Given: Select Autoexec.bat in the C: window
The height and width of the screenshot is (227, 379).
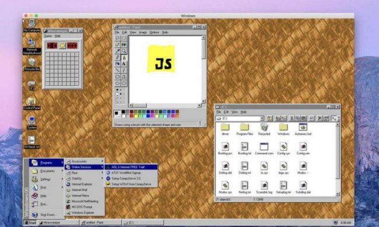Looking at the screenshot, I should [303, 129].
